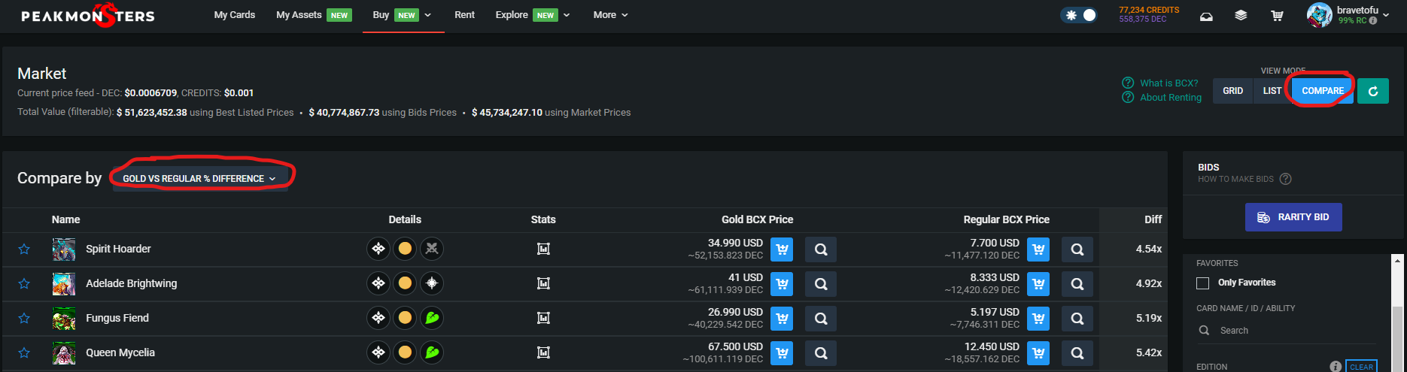Switch view mode to Grid
The image size is (1407, 372).
(1233, 91)
